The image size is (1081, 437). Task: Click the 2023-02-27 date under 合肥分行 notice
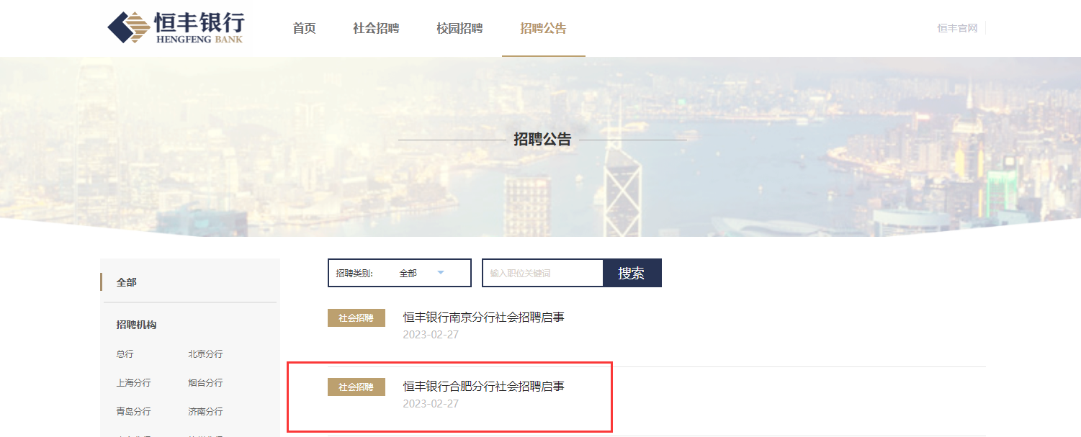pyautogui.click(x=431, y=404)
